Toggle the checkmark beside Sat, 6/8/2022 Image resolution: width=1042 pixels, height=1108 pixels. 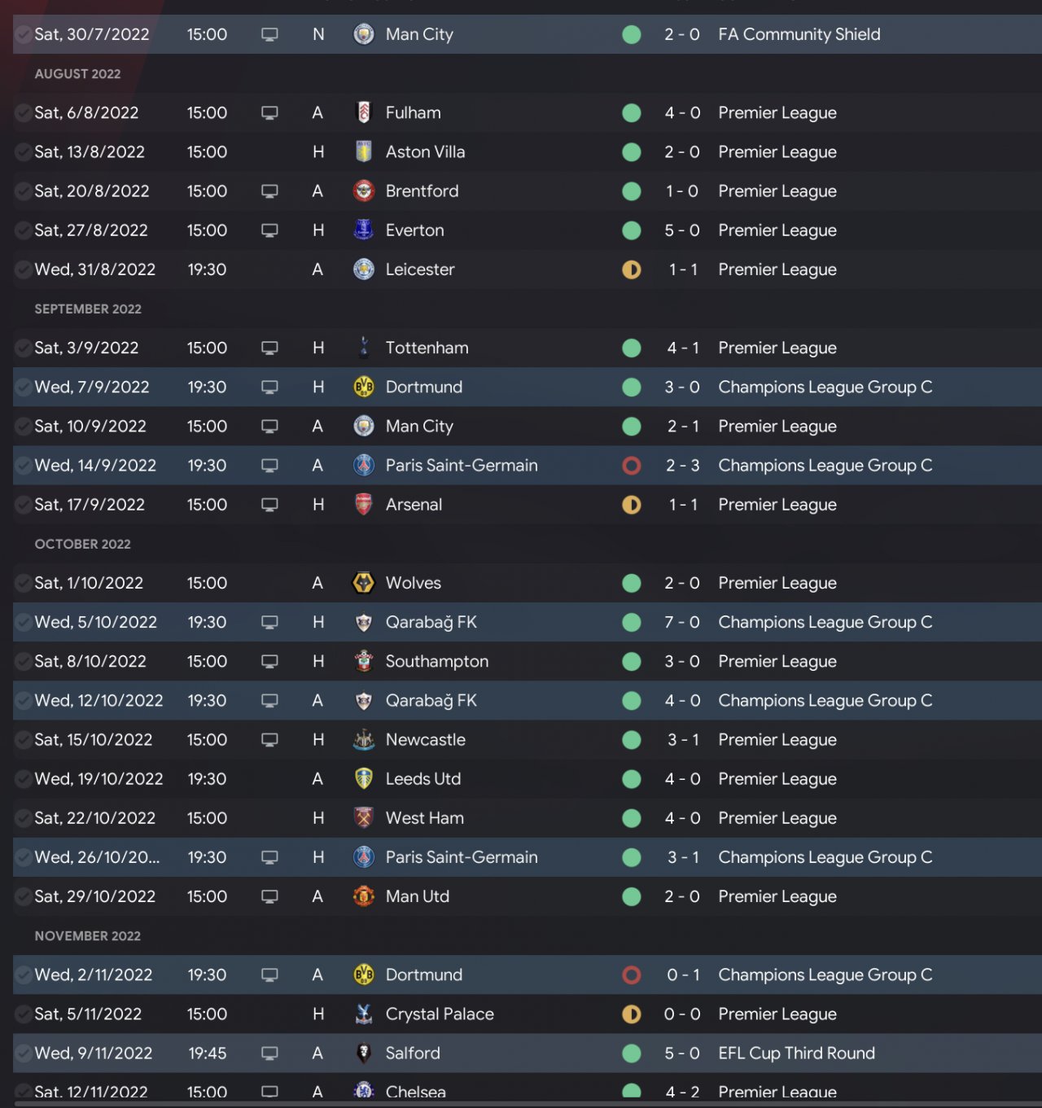point(24,113)
